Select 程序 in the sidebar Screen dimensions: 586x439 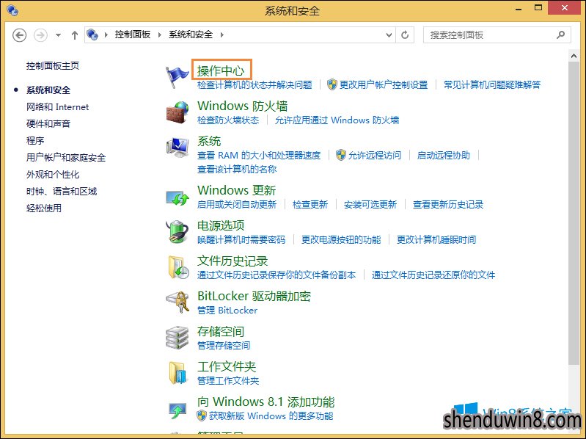click(x=35, y=141)
